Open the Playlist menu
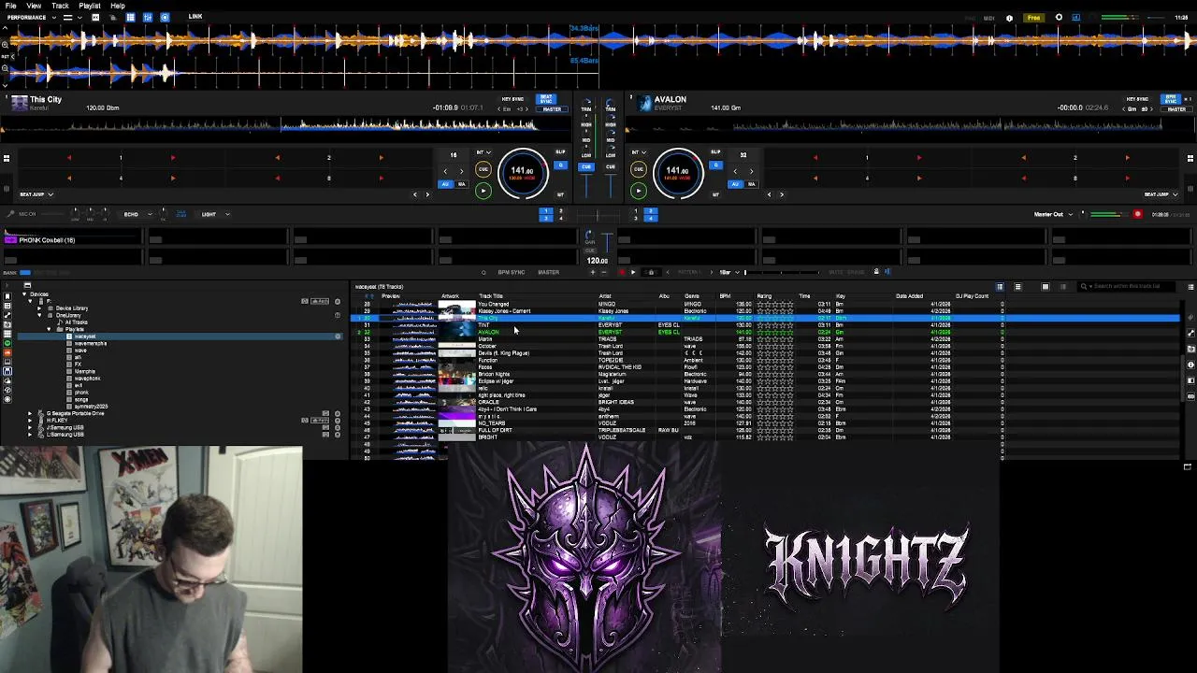The image size is (1197, 673). click(x=90, y=6)
